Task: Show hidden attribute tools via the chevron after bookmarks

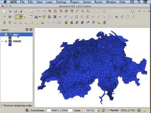Action: 60,17
